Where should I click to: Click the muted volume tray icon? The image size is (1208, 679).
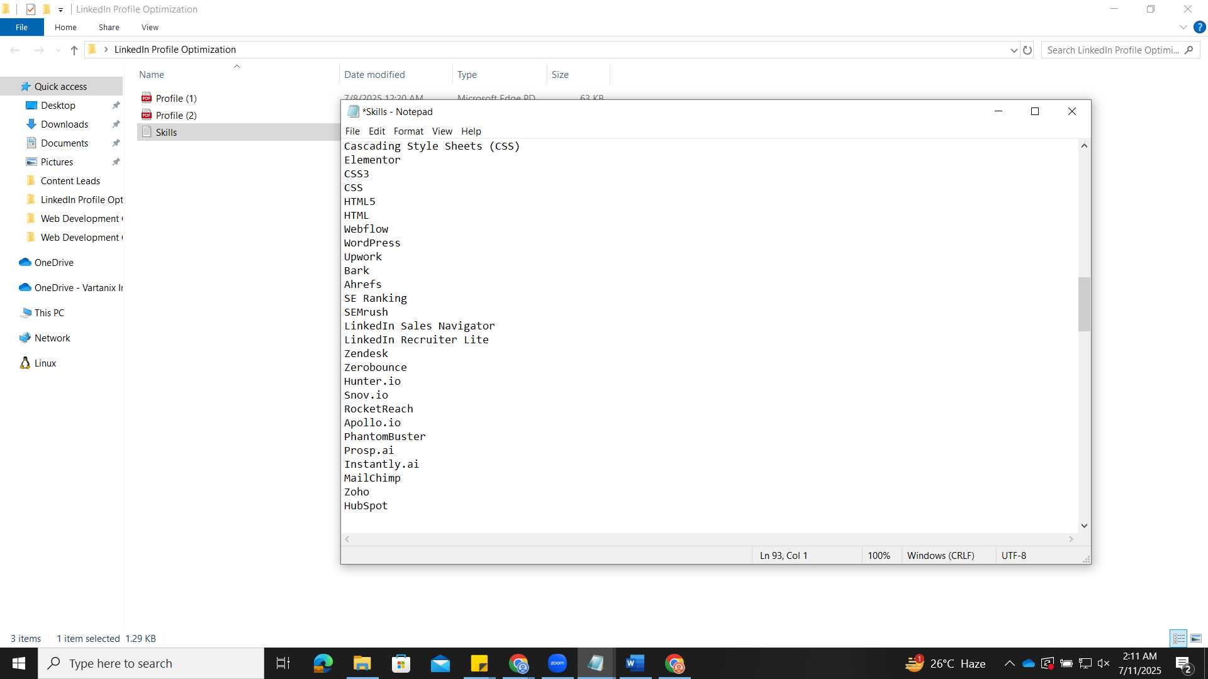[x=1104, y=663]
